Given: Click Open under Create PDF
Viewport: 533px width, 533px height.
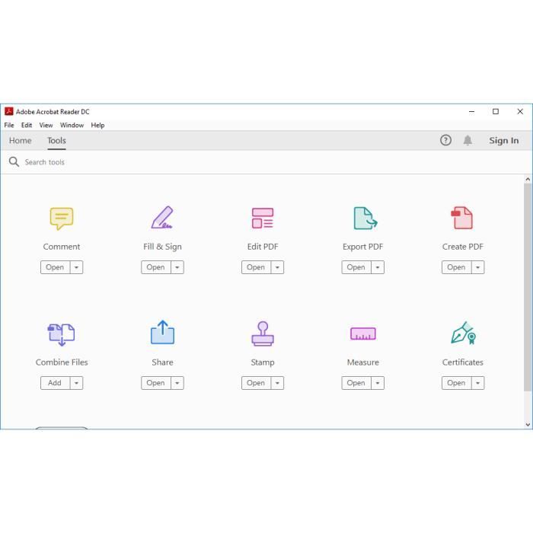Looking at the screenshot, I should pos(457,267).
